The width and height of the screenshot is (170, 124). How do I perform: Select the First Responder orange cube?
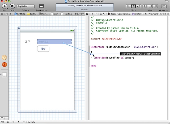[4, 65]
